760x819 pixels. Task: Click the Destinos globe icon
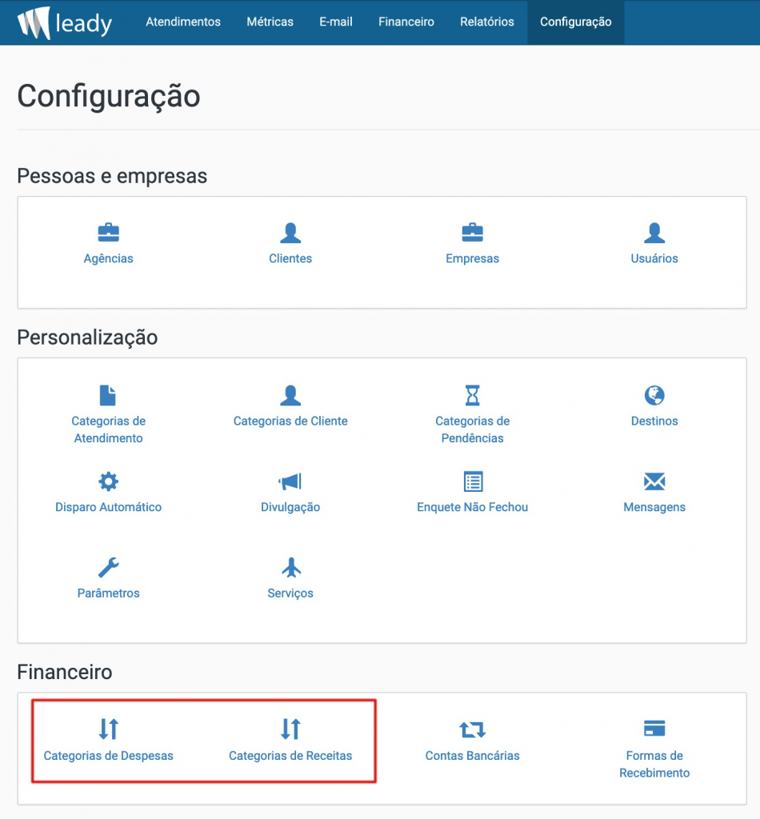coord(654,395)
